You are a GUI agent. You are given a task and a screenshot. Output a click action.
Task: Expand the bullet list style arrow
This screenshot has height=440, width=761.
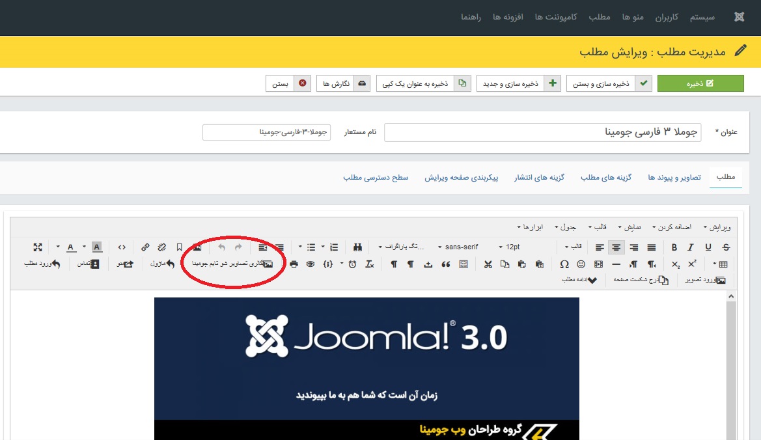(x=300, y=247)
